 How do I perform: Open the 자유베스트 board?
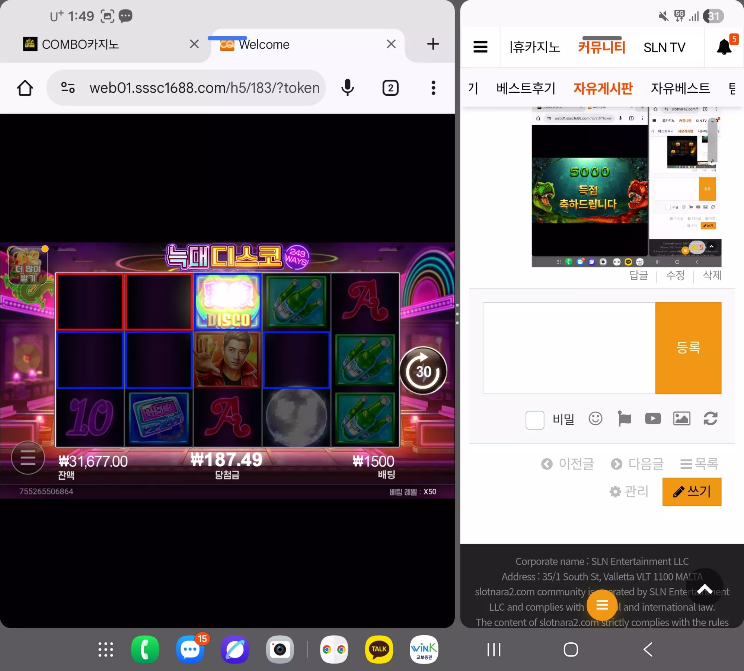[x=680, y=88]
